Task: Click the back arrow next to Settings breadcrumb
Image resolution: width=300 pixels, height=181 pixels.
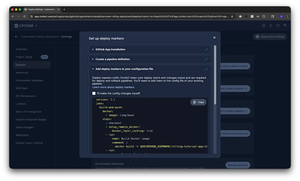Action: pyautogui.click(x=16, y=36)
